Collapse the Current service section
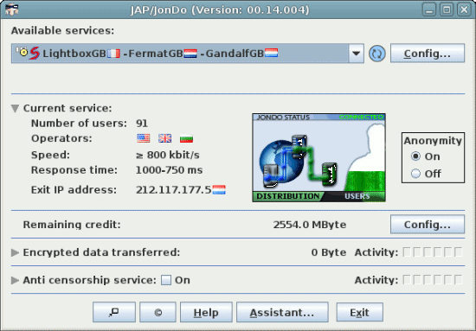The image size is (476, 331). (x=15, y=108)
